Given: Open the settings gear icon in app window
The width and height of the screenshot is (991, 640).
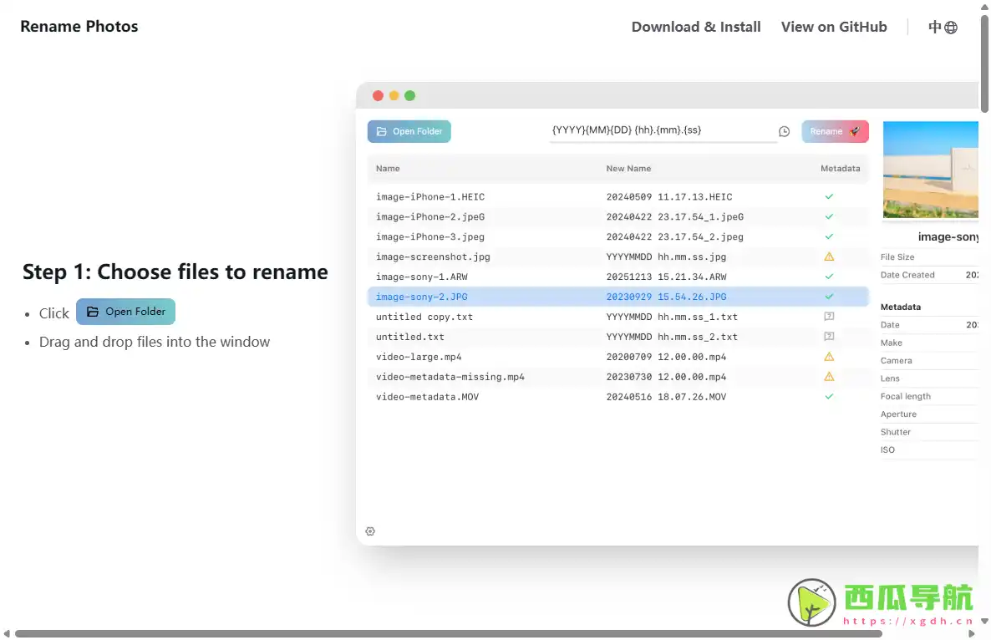Looking at the screenshot, I should click(x=370, y=531).
